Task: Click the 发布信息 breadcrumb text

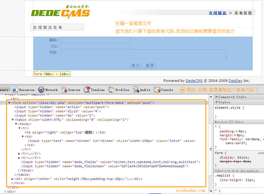Action: pyautogui.click(x=243, y=13)
